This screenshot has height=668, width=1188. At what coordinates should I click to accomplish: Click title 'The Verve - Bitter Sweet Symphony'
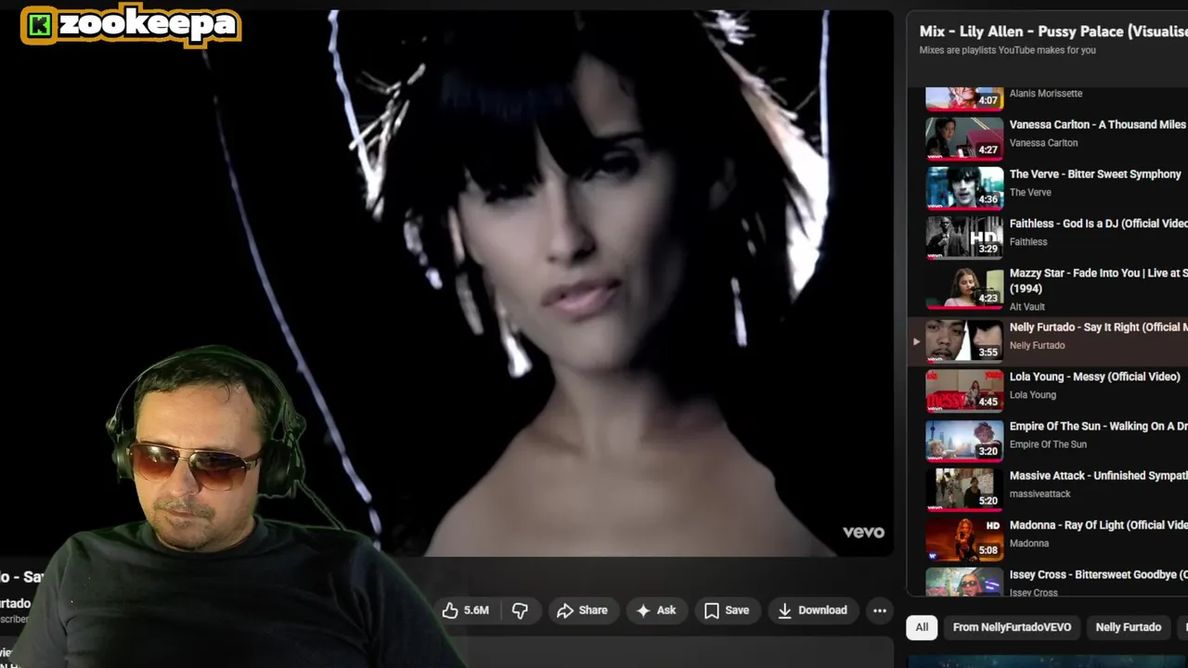coord(1095,174)
